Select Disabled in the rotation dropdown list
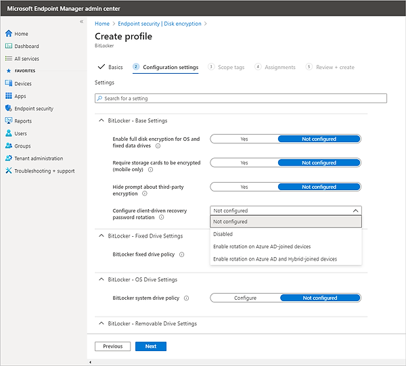The height and width of the screenshot is (366, 406). (x=223, y=234)
